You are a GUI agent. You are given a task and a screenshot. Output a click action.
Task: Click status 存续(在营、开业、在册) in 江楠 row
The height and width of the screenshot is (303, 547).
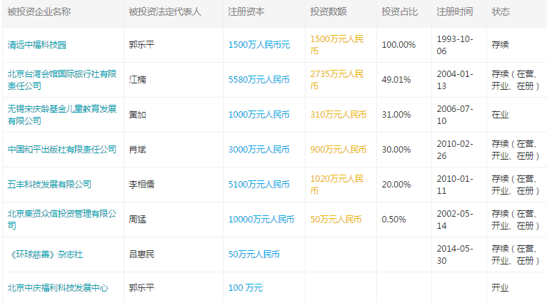click(516, 80)
